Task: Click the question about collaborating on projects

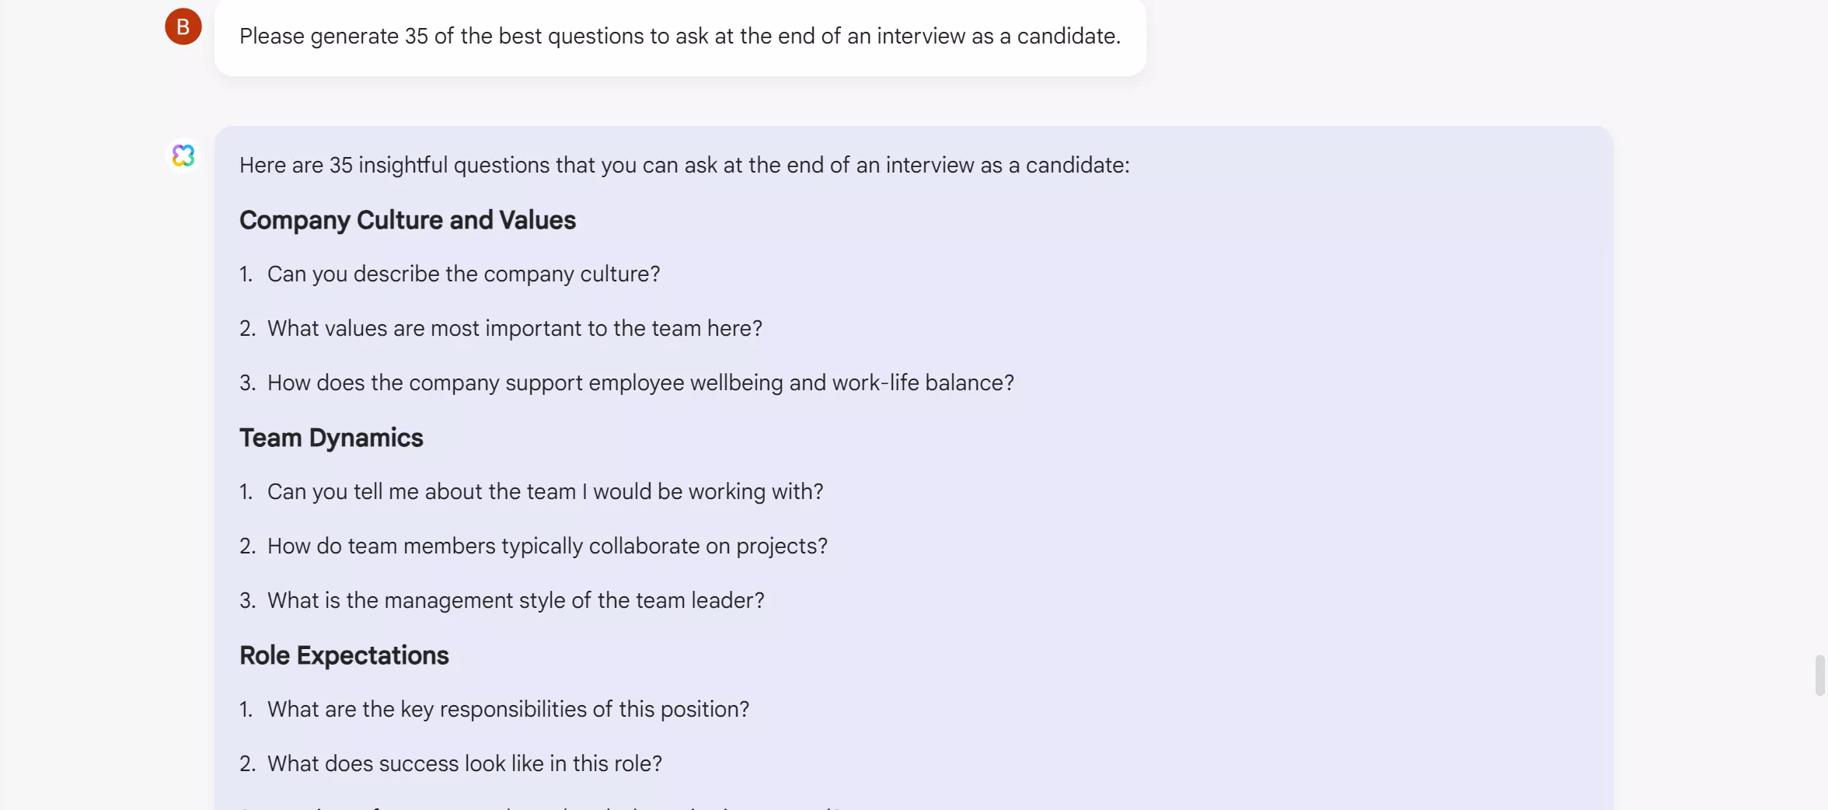Action: [x=547, y=546]
